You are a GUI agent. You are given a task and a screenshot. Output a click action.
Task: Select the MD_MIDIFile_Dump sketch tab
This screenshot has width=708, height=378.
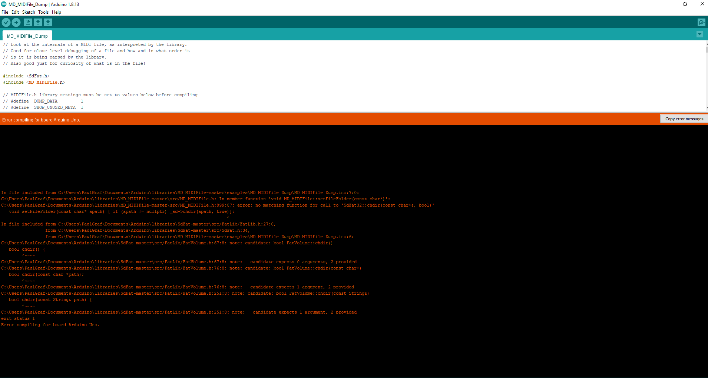tap(27, 36)
